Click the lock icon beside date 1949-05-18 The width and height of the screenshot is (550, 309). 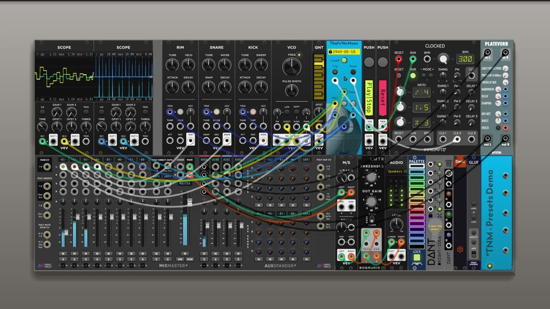330,52
